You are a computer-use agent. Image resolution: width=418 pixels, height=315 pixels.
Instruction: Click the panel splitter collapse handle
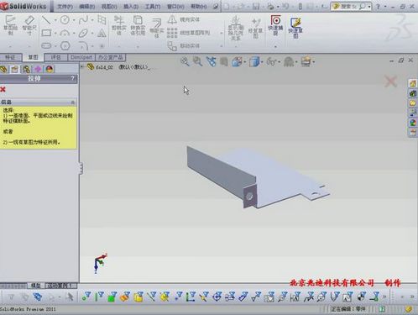(x=81, y=168)
